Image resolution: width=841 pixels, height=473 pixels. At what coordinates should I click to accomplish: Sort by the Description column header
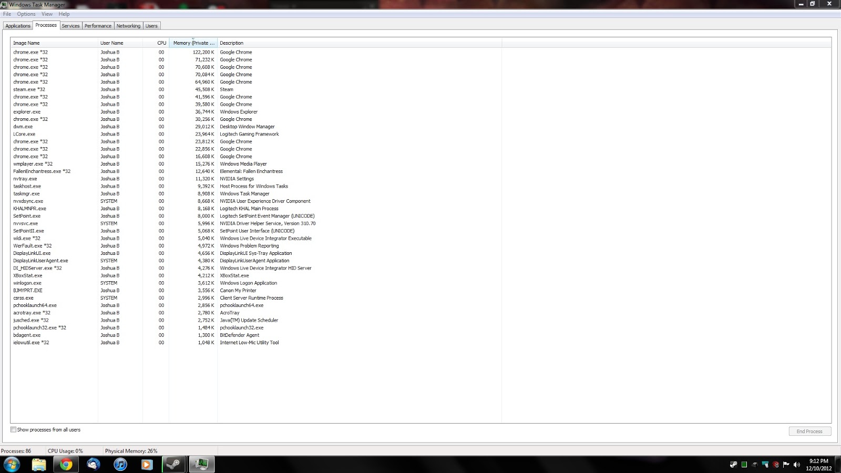coord(360,43)
